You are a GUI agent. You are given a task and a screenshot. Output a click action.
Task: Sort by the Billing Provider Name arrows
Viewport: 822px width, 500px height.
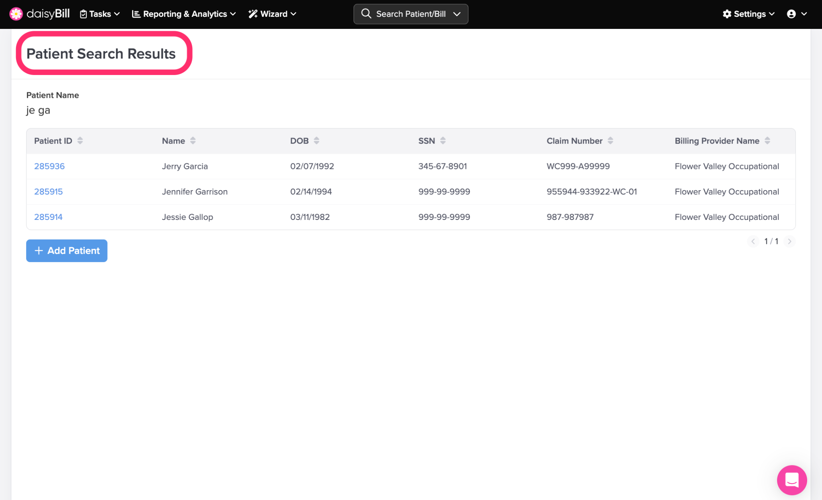point(767,140)
